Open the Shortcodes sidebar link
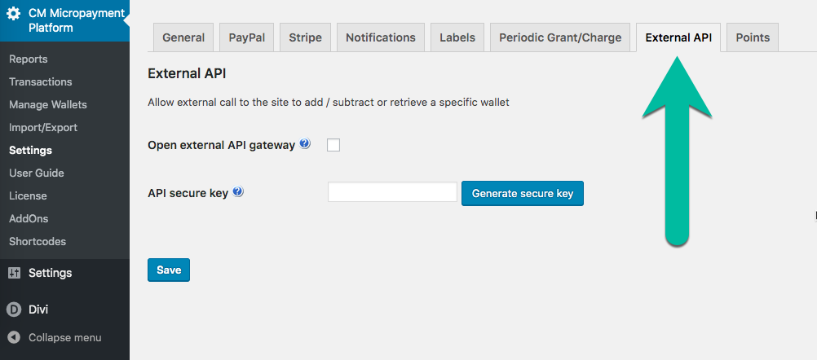This screenshot has width=817, height=360. click(38, 241)
